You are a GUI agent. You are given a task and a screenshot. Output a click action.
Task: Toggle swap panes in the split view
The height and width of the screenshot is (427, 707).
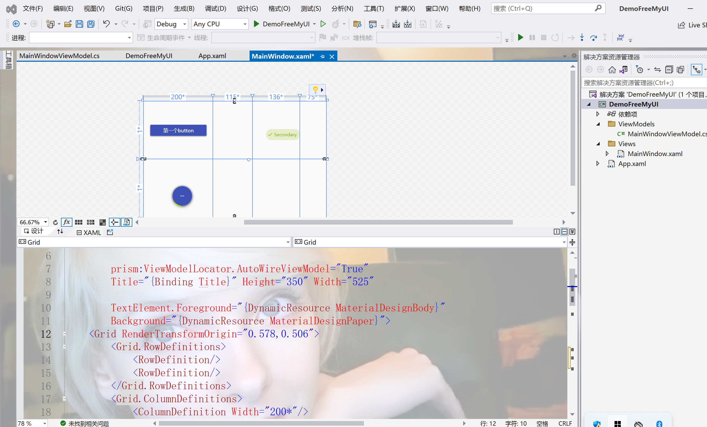point(60,232)
